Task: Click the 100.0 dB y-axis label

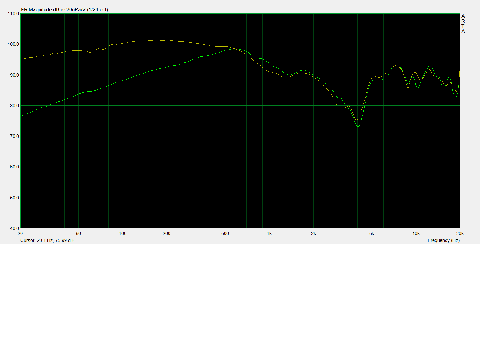Action: click(13, 44)
